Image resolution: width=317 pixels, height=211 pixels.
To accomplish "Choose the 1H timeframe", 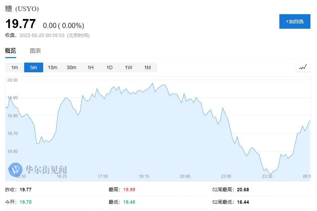I will (90, 67).
